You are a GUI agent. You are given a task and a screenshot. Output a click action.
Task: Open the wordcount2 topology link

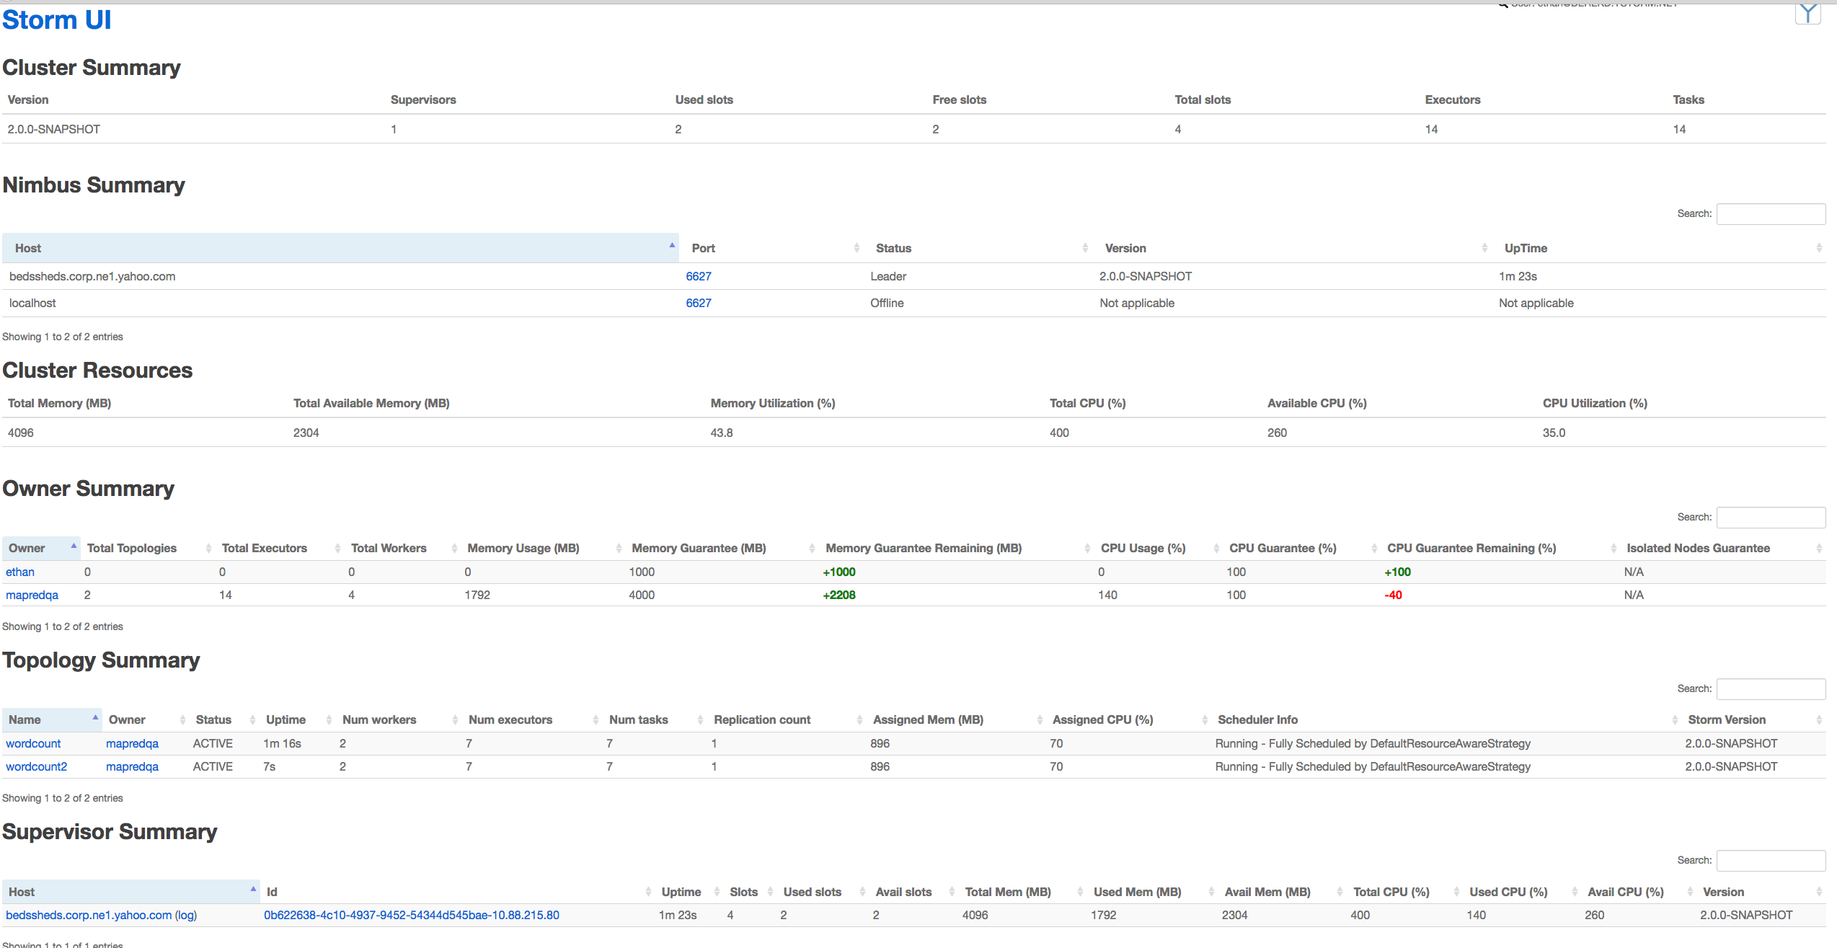coord(36,766)
